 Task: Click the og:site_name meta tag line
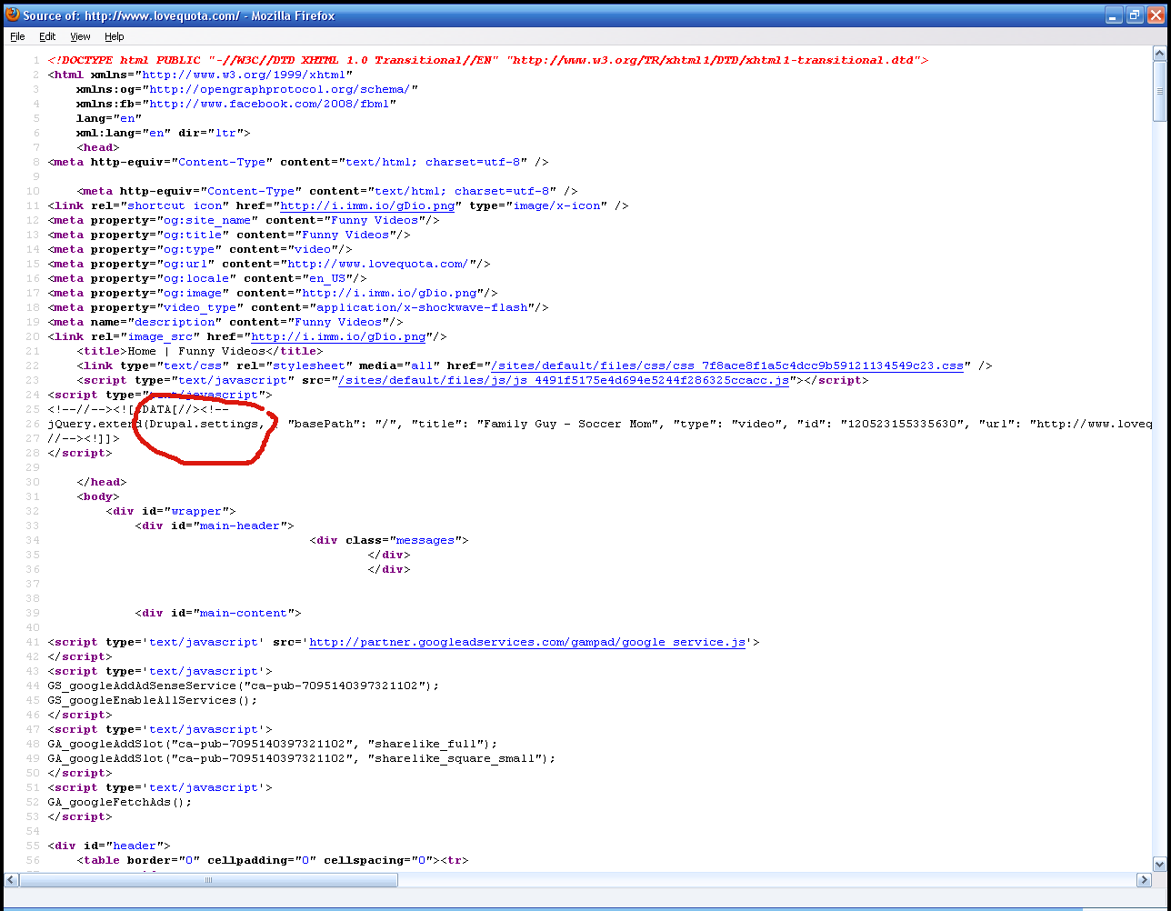point(244,220)
